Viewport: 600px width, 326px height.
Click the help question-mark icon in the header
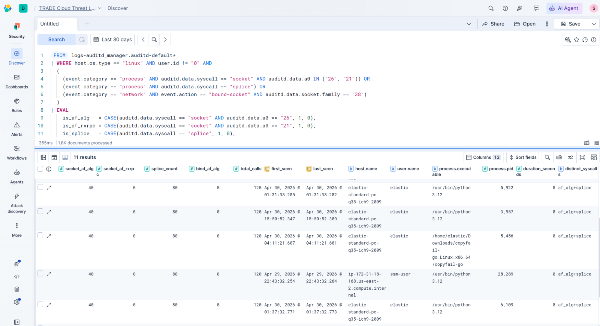(x=505, y=8)
